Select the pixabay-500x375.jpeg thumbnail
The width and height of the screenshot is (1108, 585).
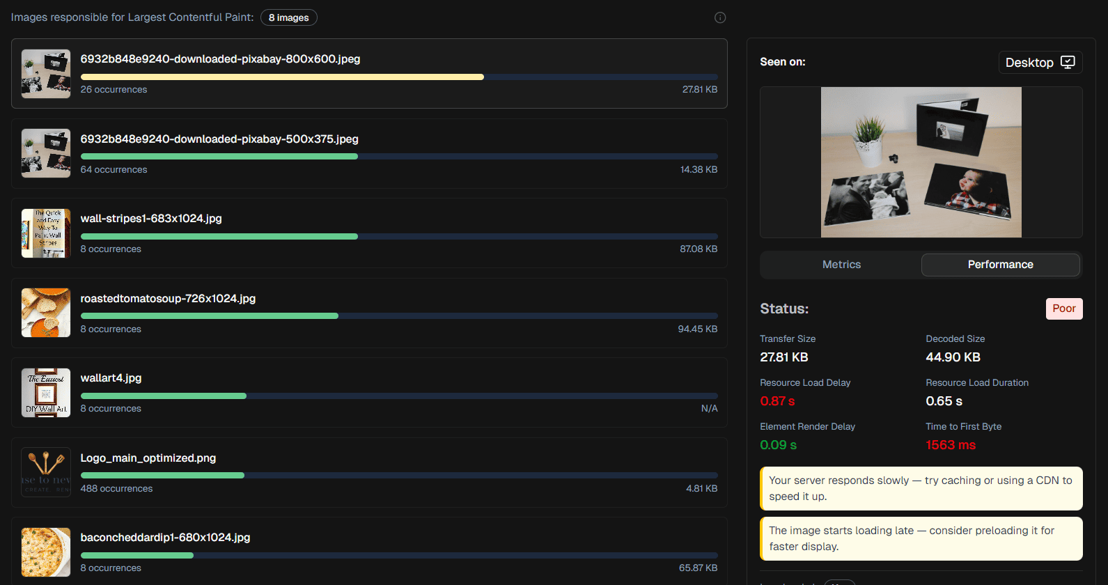(46, 153)
